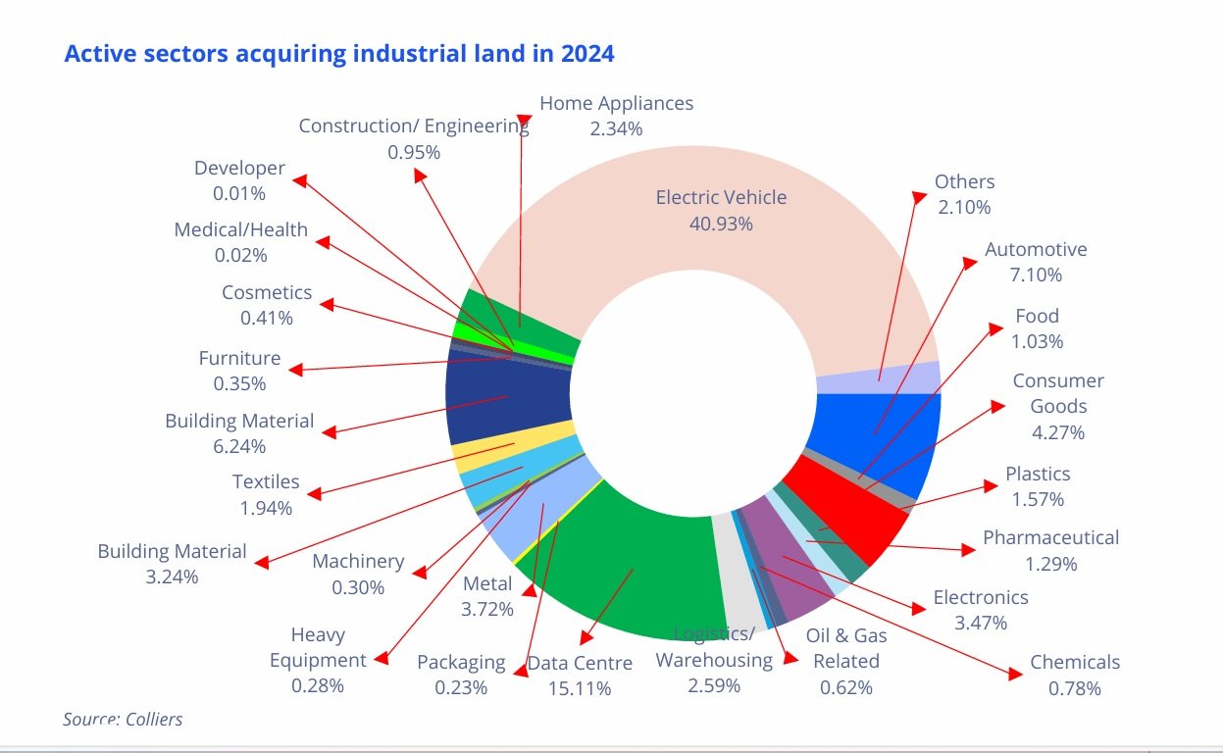Click the Data Centre label
The height and width of the screenshot is (753, 1223).
(x=580, y=676)
